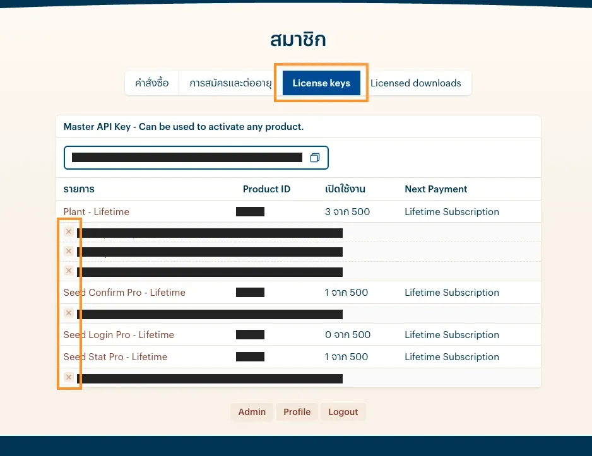
Task: Open the คำสั่งซื้อ tab
Action: coord(151,83)
